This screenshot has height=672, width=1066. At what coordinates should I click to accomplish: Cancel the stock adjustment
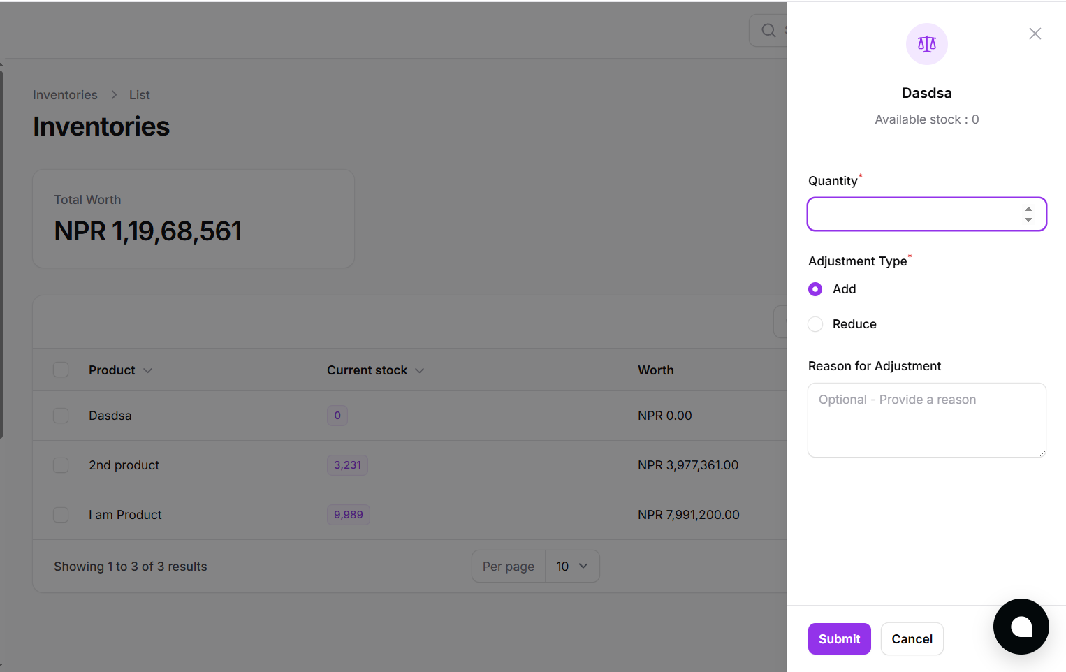pos(912,638)
